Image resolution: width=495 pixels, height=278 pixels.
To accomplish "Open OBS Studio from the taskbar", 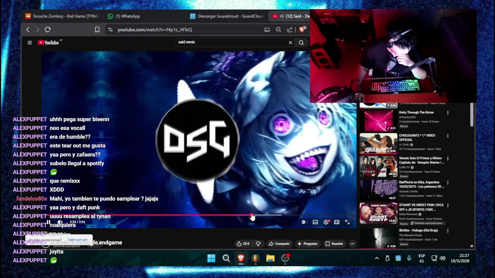I will click(285, 258).
